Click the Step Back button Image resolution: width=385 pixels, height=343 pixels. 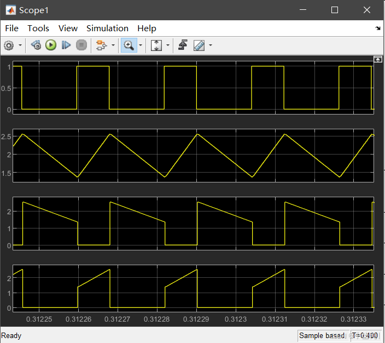click(x=36, y=45)
